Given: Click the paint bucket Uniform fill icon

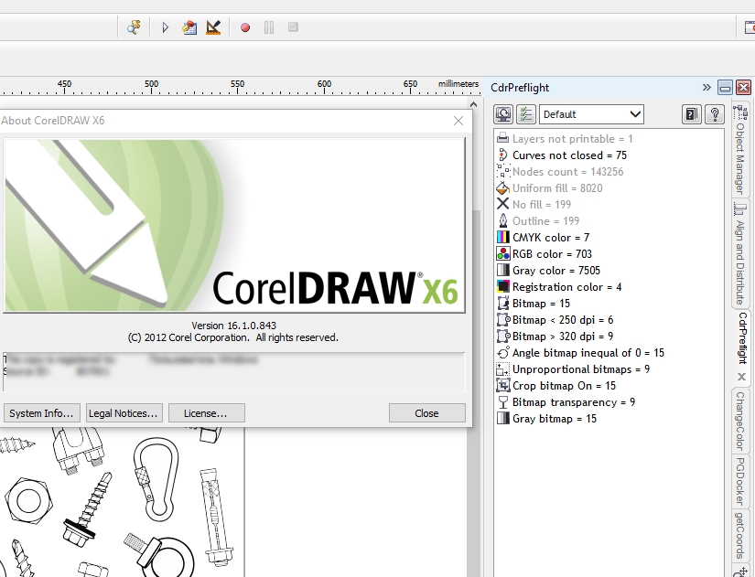Looking at the screenshot, I should point(502,187).
